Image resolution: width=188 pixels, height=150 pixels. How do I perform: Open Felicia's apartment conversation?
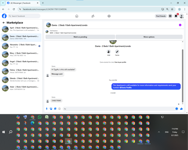[x=21, y=71]
